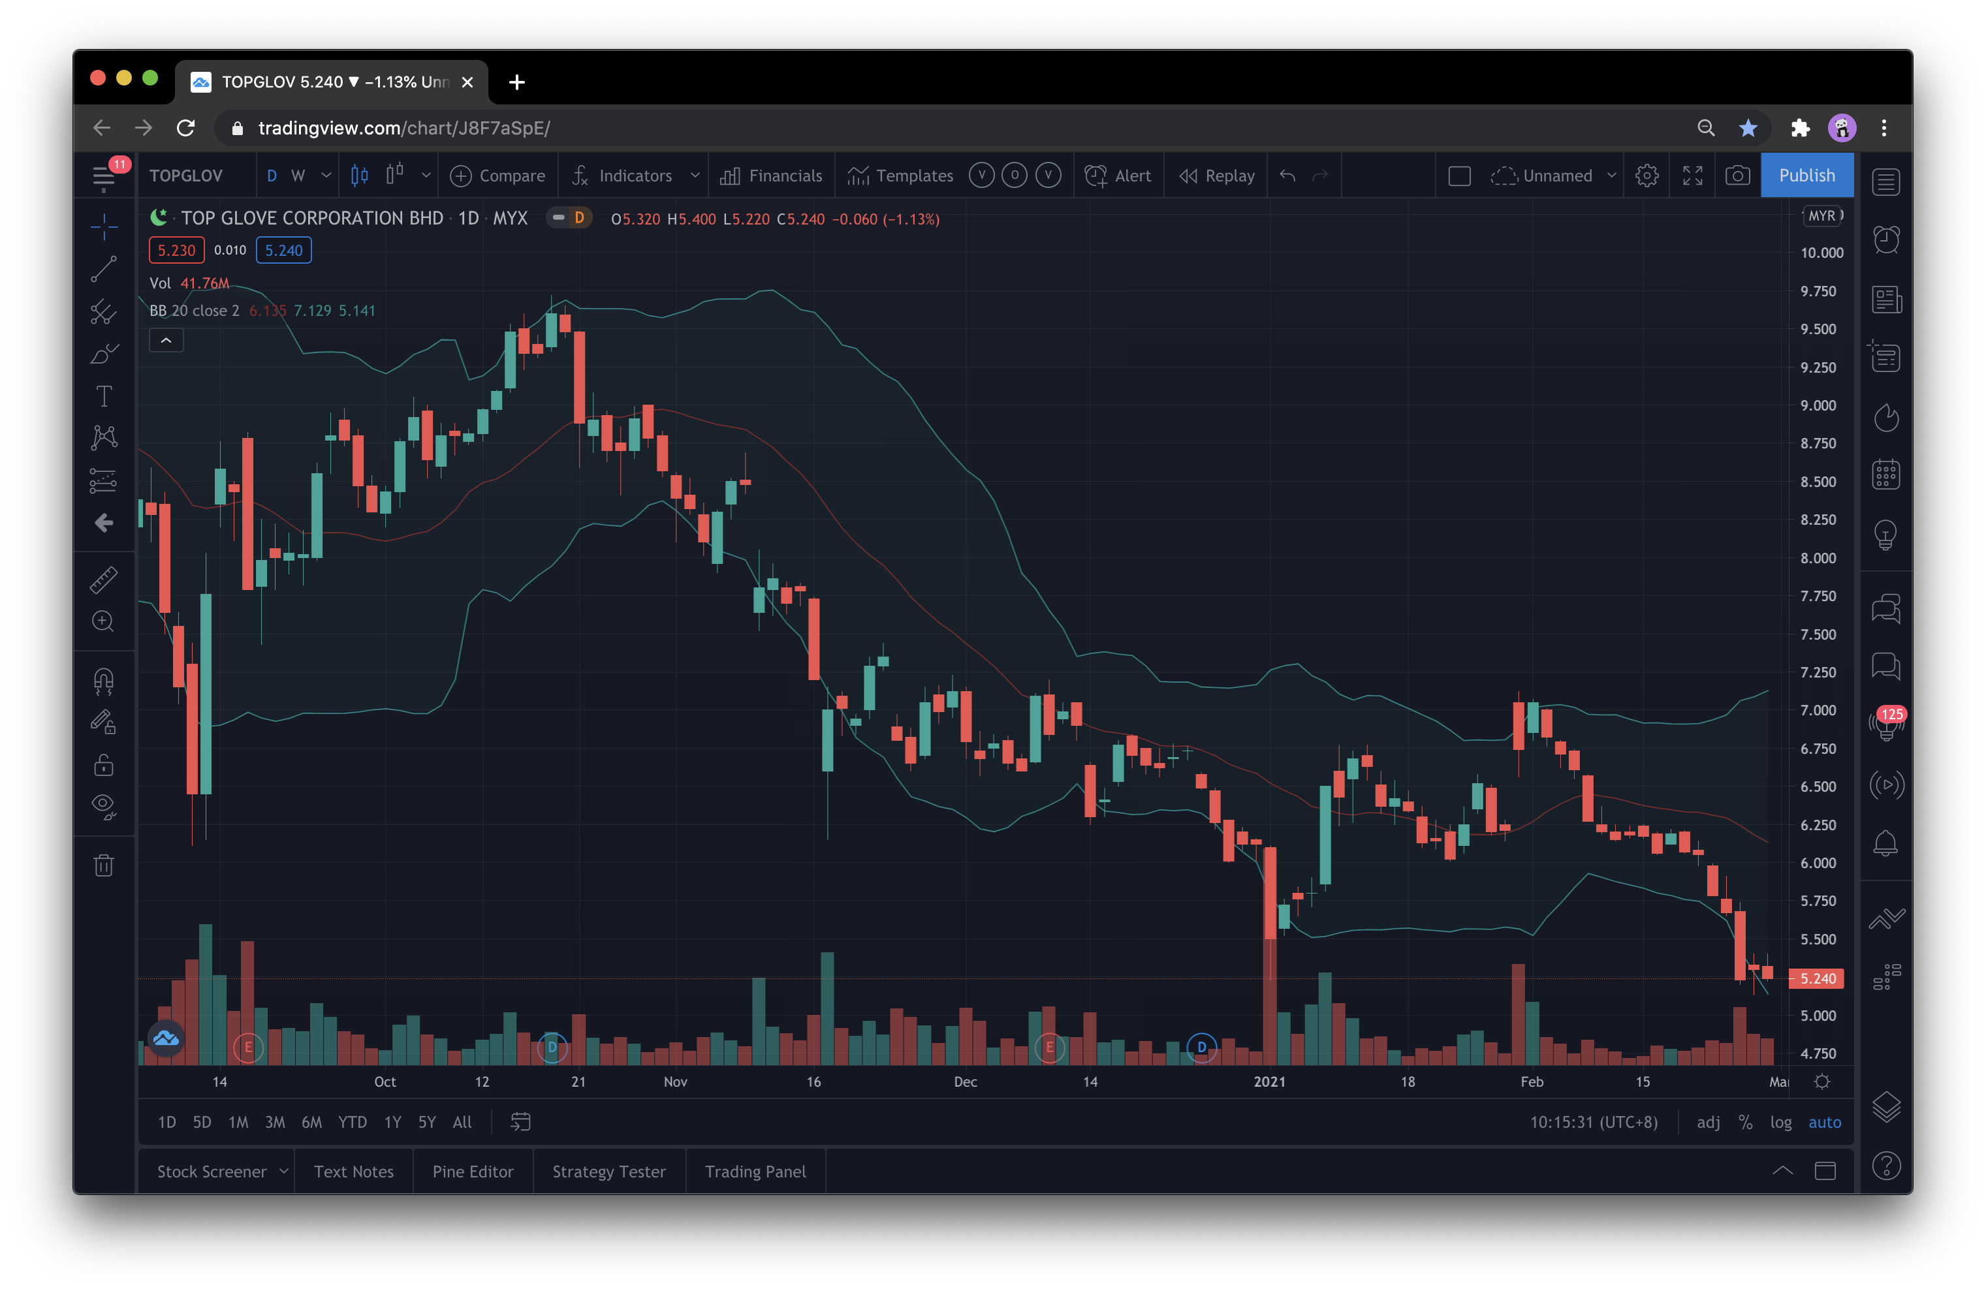This screenshot has width=1986, height=1291.
Task: Open the ideas lightbulb panel
Action: click(x=1886, y=534)
